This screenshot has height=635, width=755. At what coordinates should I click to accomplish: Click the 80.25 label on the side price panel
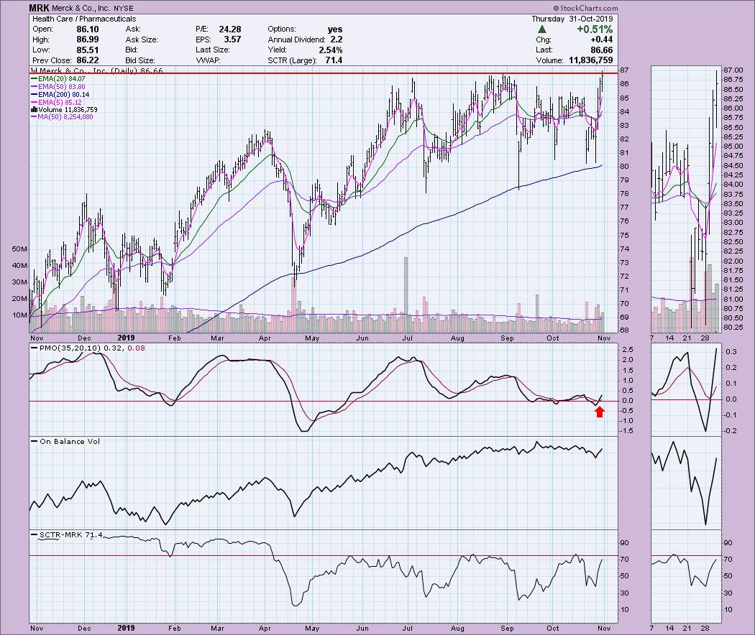[733, 328]
